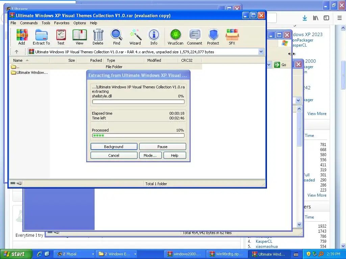Open the KasperCL user link
The height and width of the screenshot is (259, 346).
[x=264, y=241]
